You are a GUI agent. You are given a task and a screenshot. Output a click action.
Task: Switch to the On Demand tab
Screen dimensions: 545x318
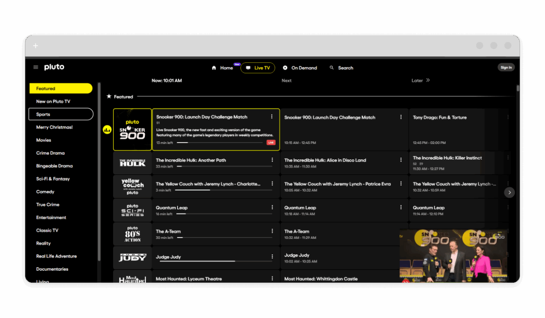pyautogui.click(x=300, y=68)
